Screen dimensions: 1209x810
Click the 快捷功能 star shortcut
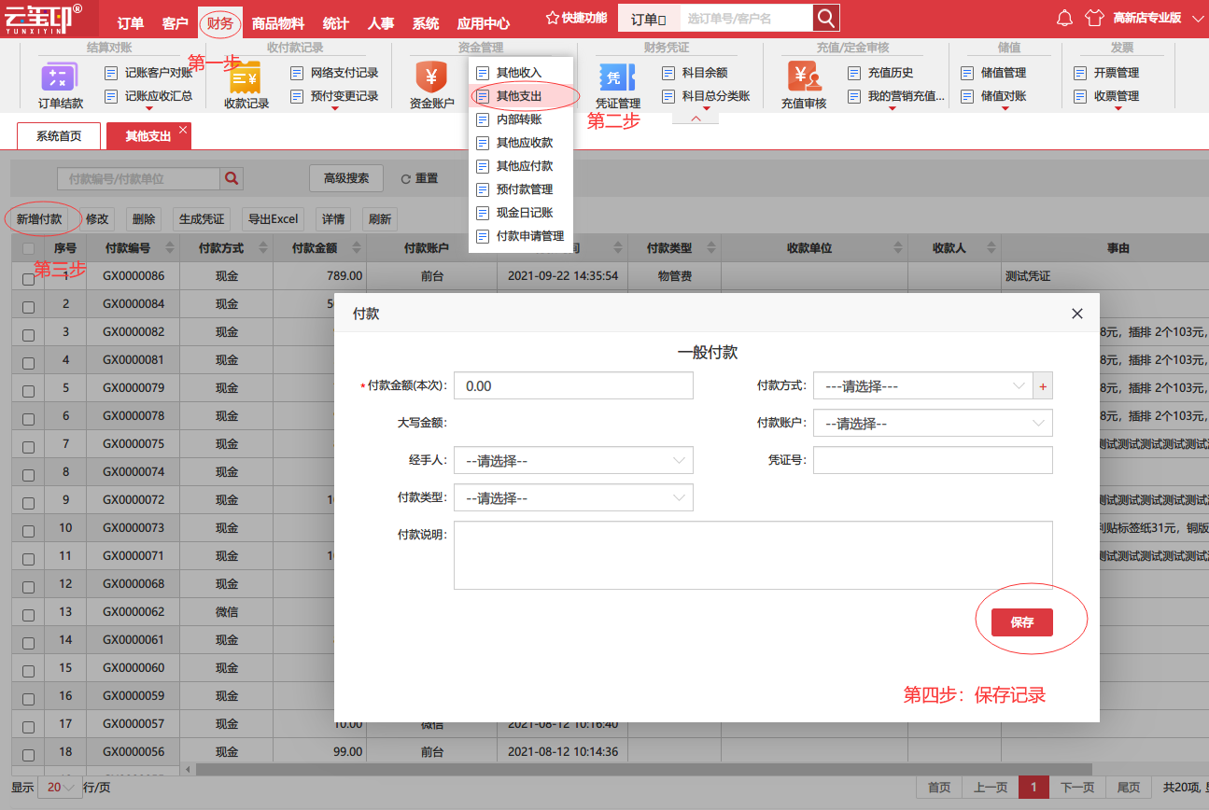576,18
